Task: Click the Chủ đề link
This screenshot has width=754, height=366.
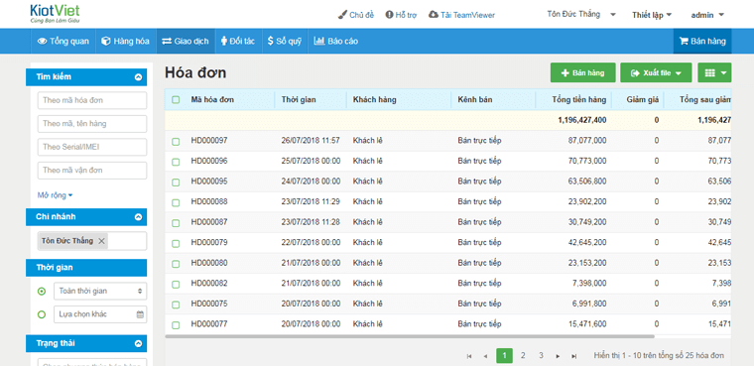Action: 361,15
